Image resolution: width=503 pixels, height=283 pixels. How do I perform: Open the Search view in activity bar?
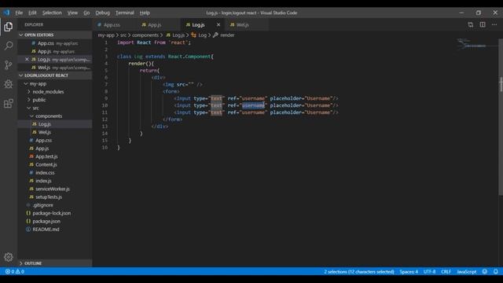[x=9, y=46]
